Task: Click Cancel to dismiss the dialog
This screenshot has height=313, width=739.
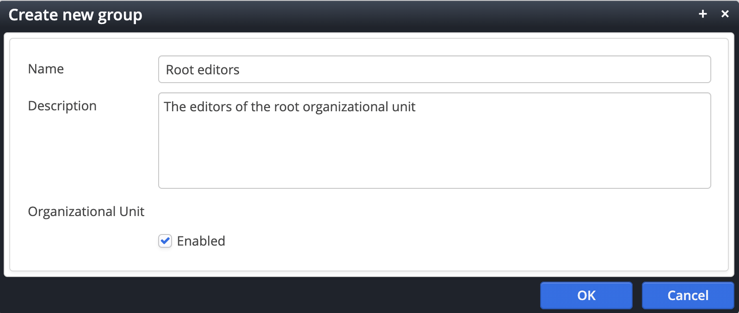Action: tap(688, 295)
